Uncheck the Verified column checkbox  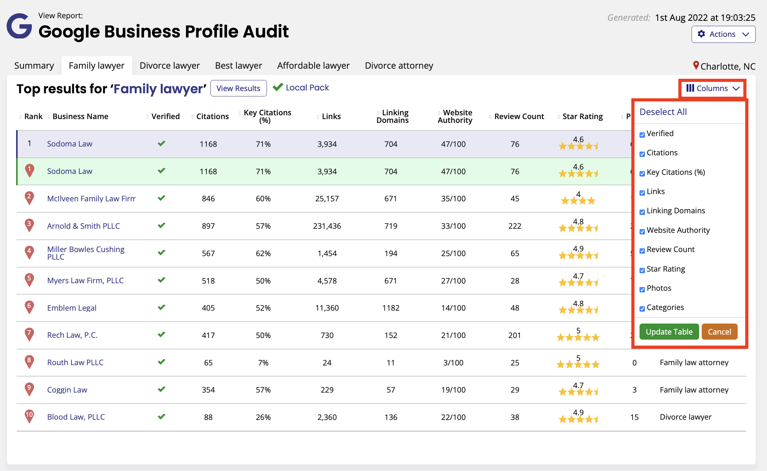tap(642, 135)
